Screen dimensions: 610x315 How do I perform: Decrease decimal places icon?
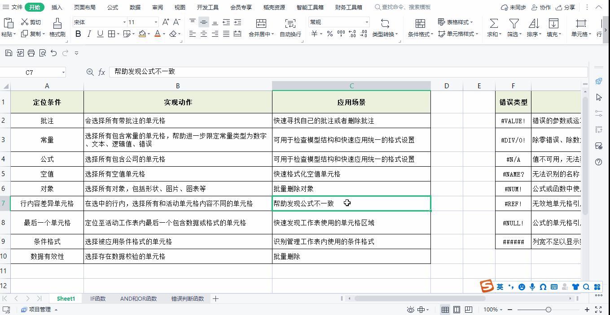pyautogui.click(x=363, y=34)
